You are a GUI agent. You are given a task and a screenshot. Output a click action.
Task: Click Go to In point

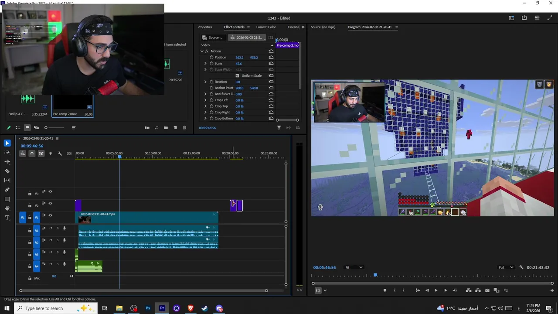coord(418,290)
